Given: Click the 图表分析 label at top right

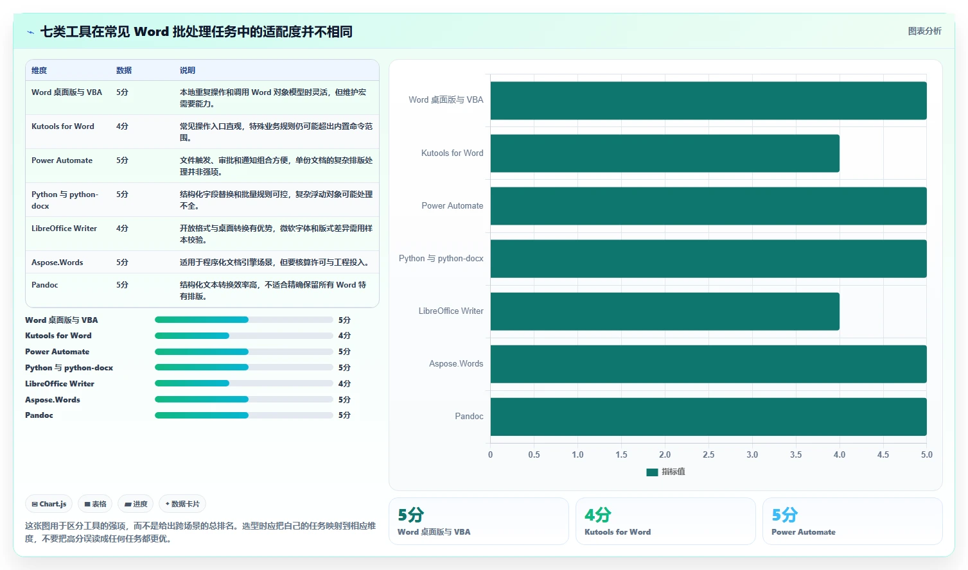Looking at the screenshot, I should tap(924, 31).
